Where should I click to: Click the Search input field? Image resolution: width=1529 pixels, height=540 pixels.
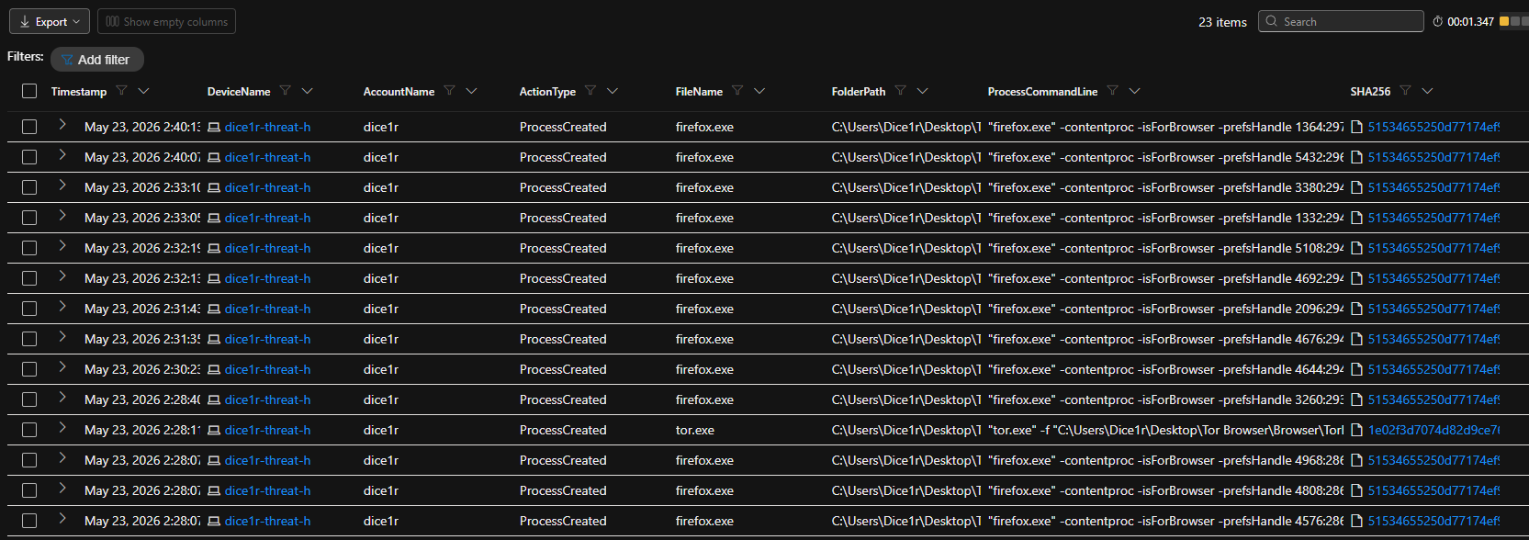point(1341,21)
